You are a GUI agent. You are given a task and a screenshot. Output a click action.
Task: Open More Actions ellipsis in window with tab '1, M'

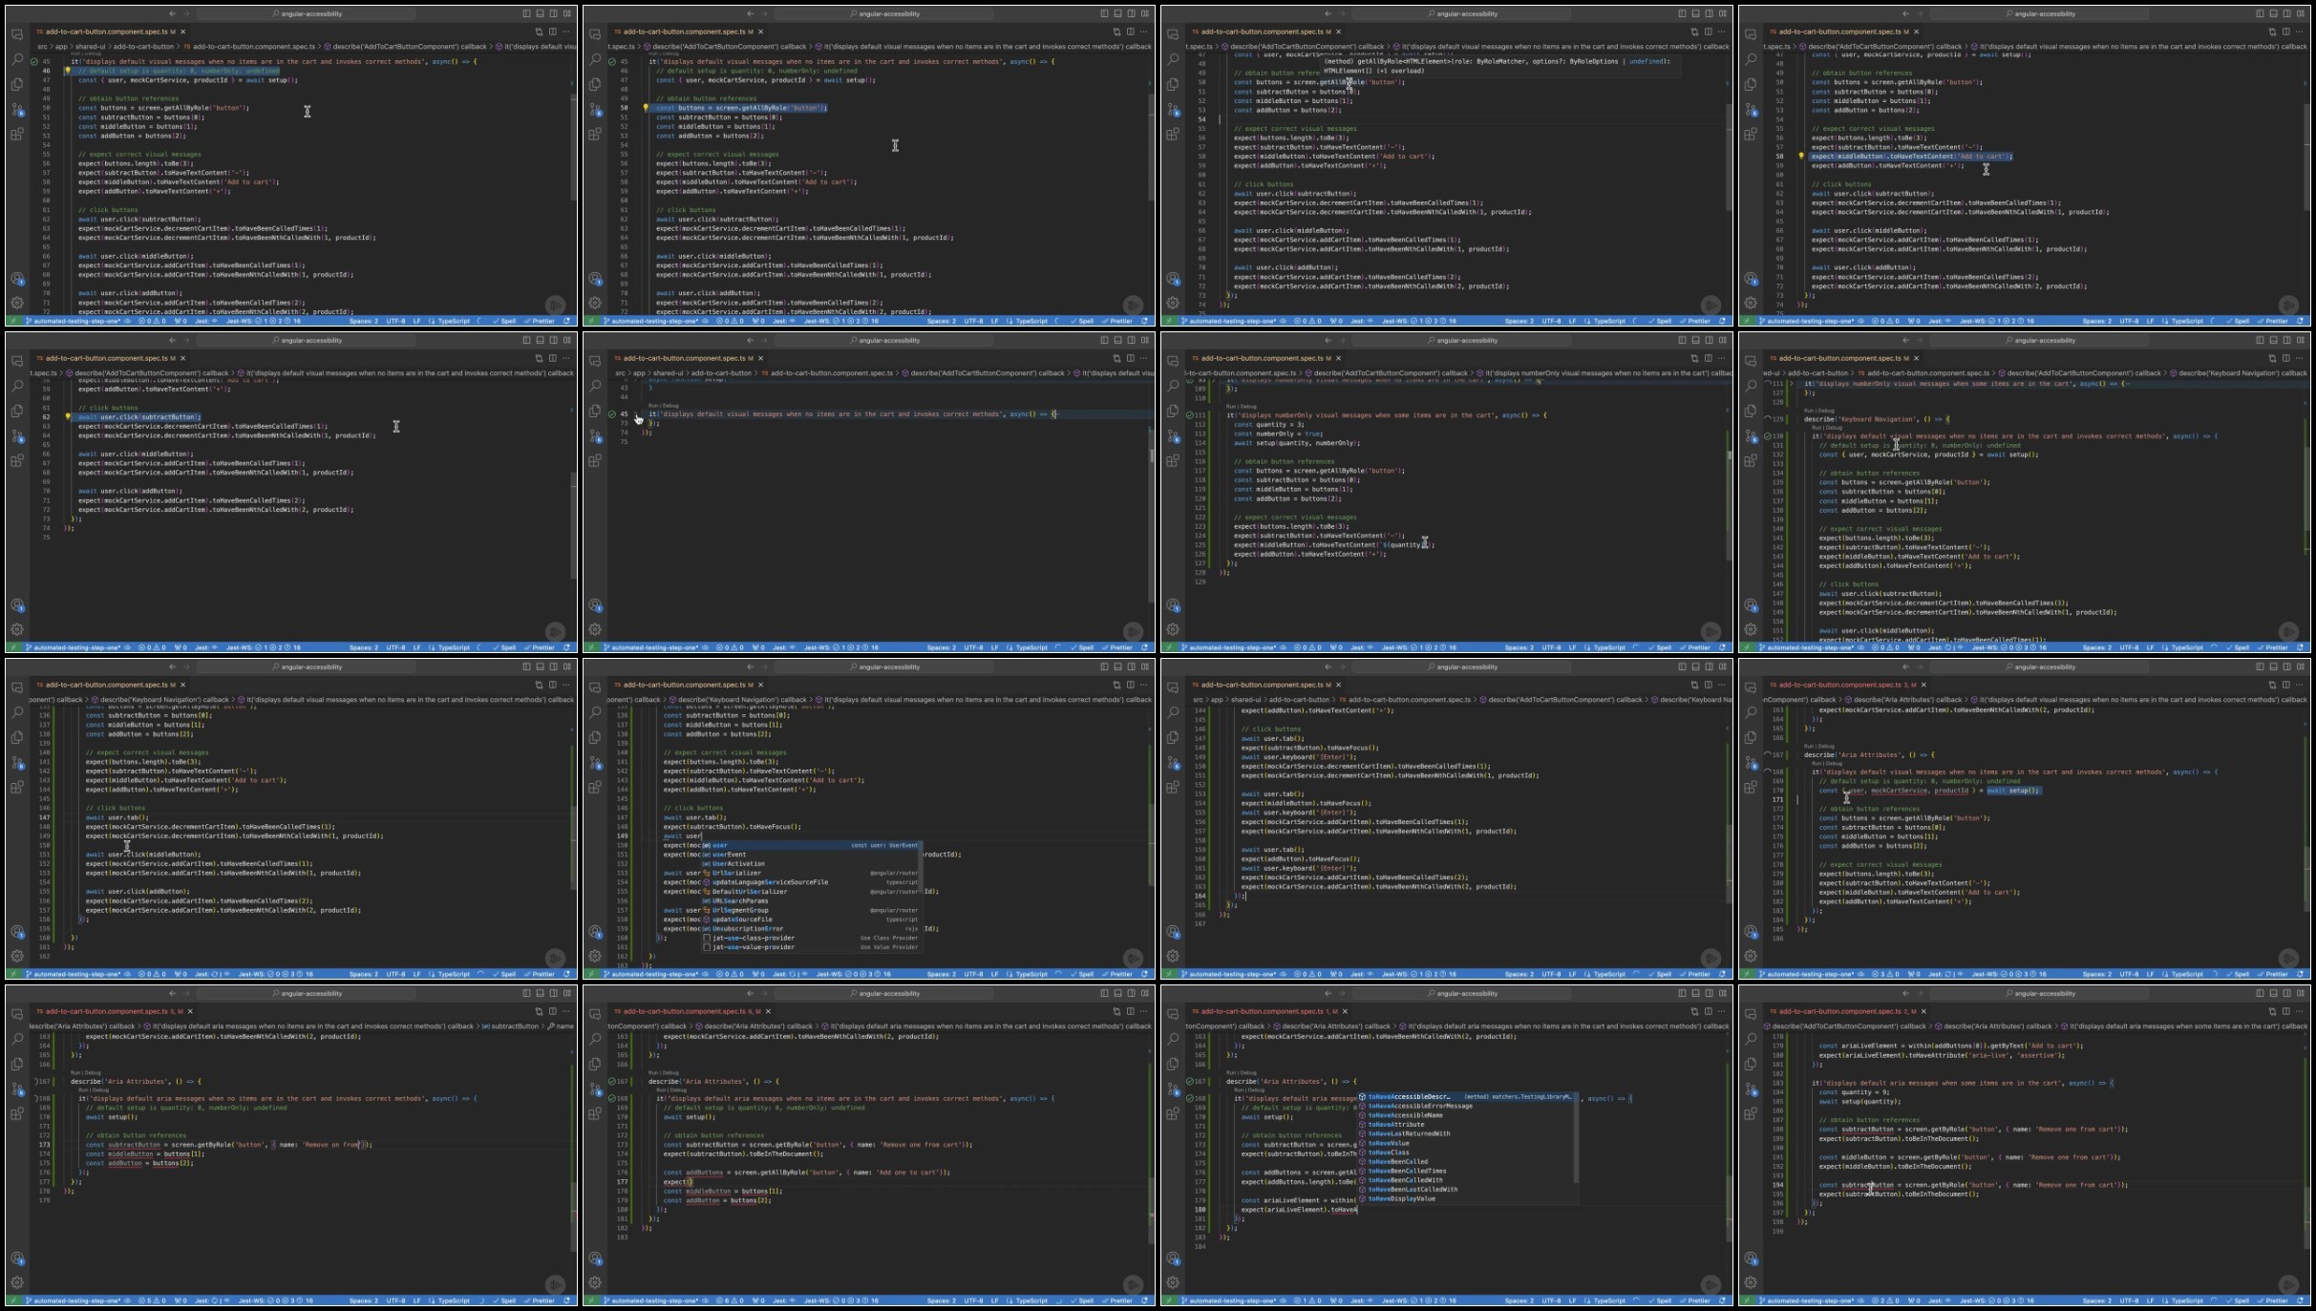point(1722,1011)
